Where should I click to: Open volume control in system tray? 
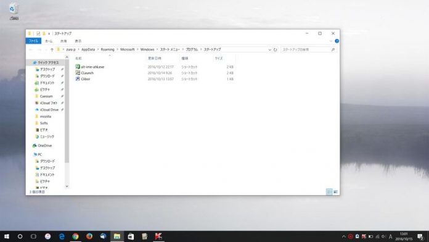(x=383, y=236)
